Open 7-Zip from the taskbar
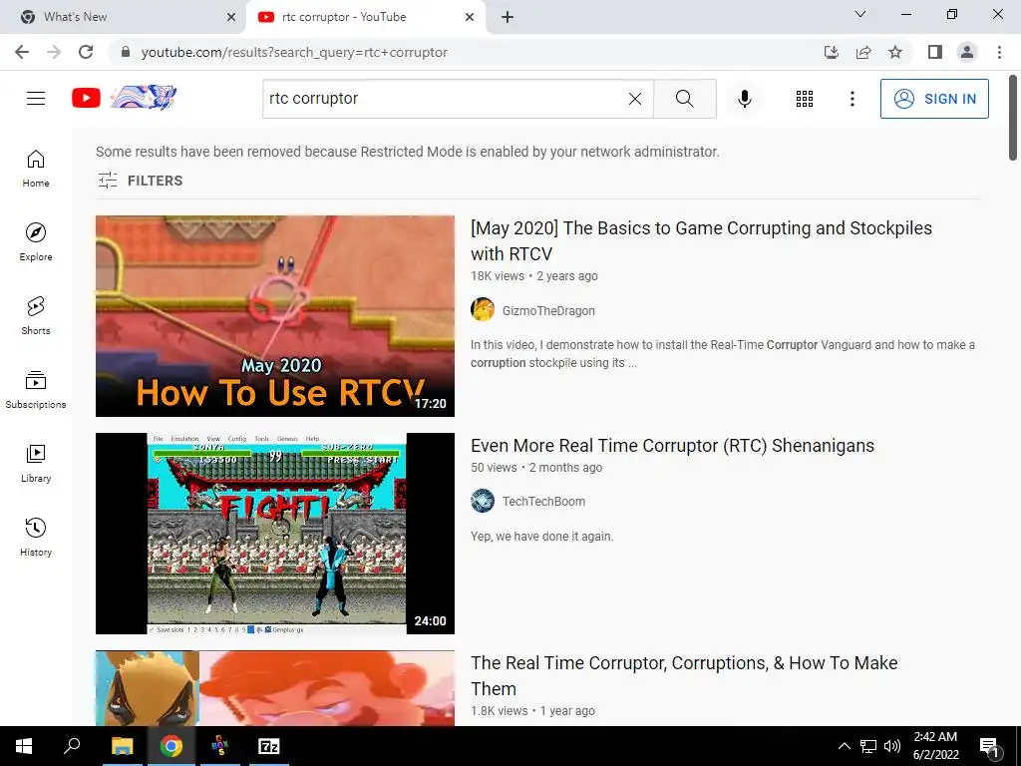Screen dimensions: 1021x766 click(x=269, y=746)
